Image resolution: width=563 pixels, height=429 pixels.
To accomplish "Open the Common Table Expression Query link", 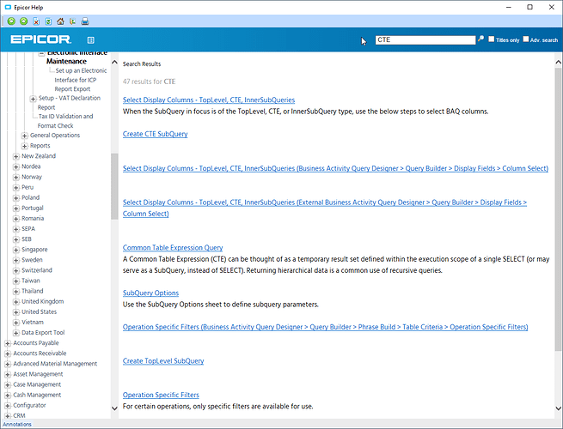I will [x=173, y=248].
